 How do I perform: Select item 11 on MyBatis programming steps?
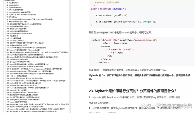tap(18, 26)
